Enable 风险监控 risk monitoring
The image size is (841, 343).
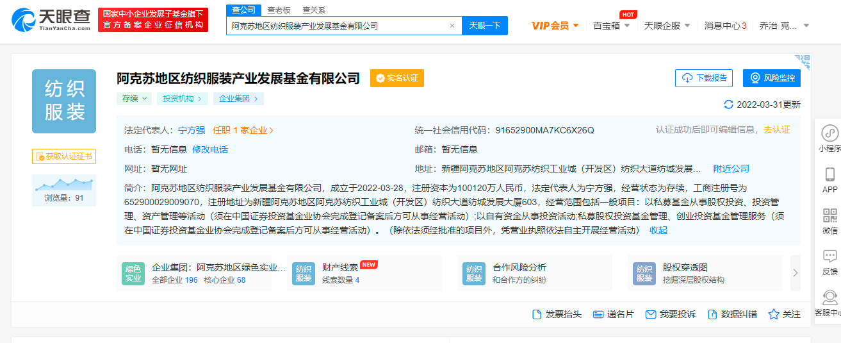point(772,78)
